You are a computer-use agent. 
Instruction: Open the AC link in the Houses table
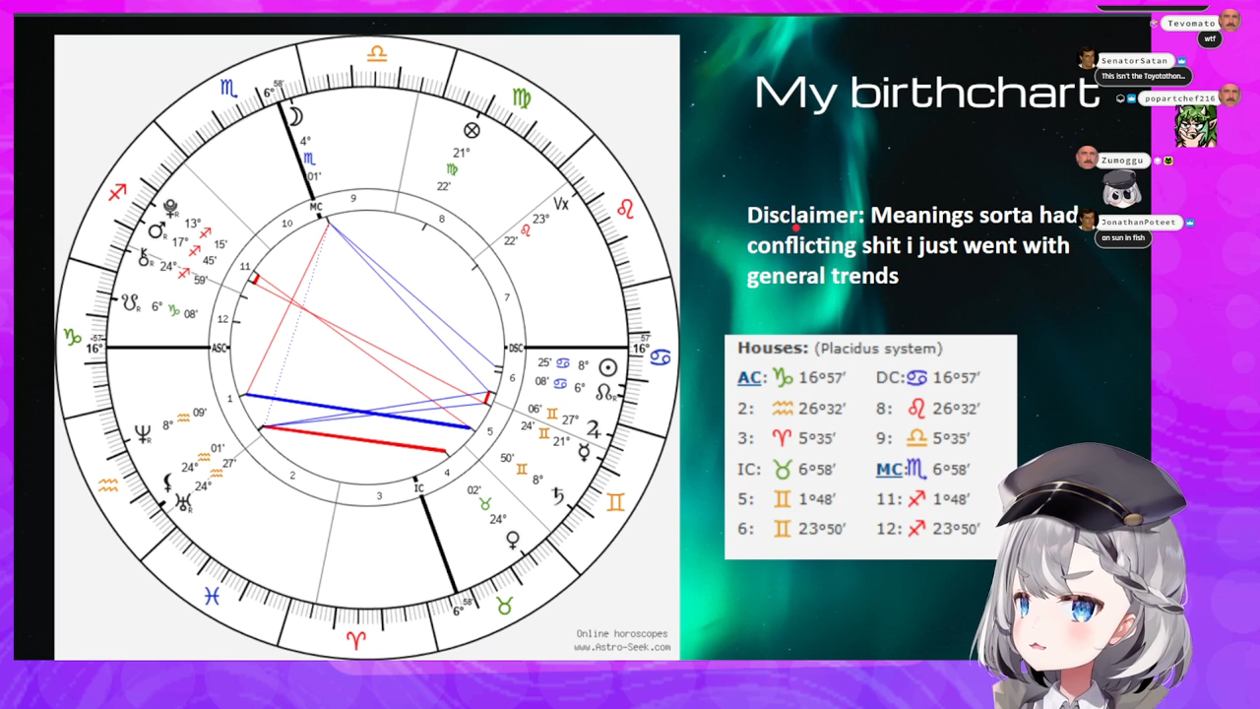(x=749, y=377)
